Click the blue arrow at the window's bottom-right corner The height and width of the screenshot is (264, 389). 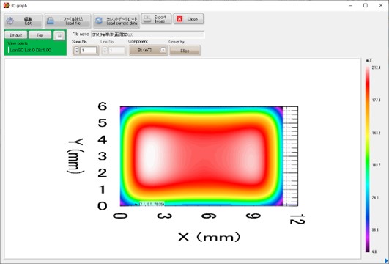click(386, 261)
